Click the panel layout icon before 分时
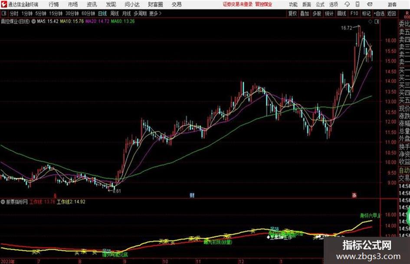Viewport: 410px width, 264px height. click(x=4, y=13)
